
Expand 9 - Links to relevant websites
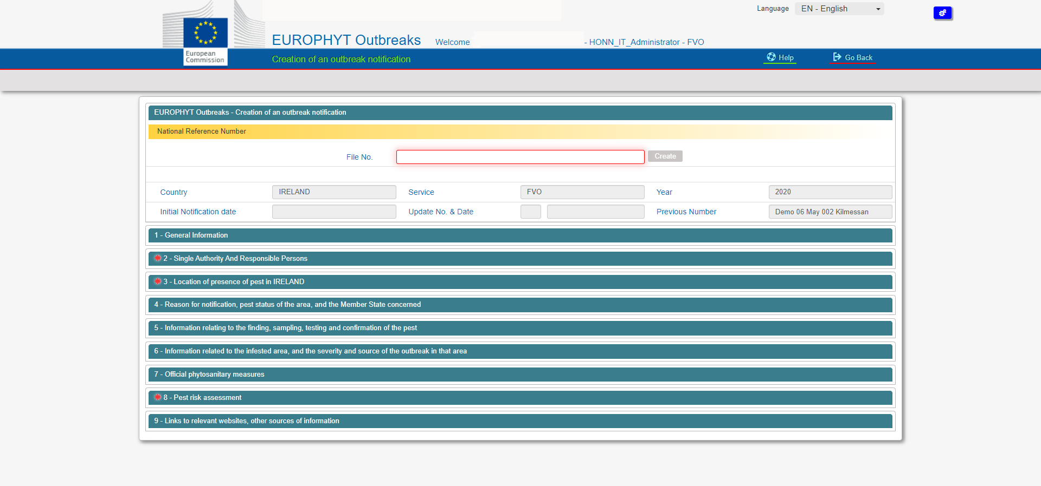tap(520, 421)
